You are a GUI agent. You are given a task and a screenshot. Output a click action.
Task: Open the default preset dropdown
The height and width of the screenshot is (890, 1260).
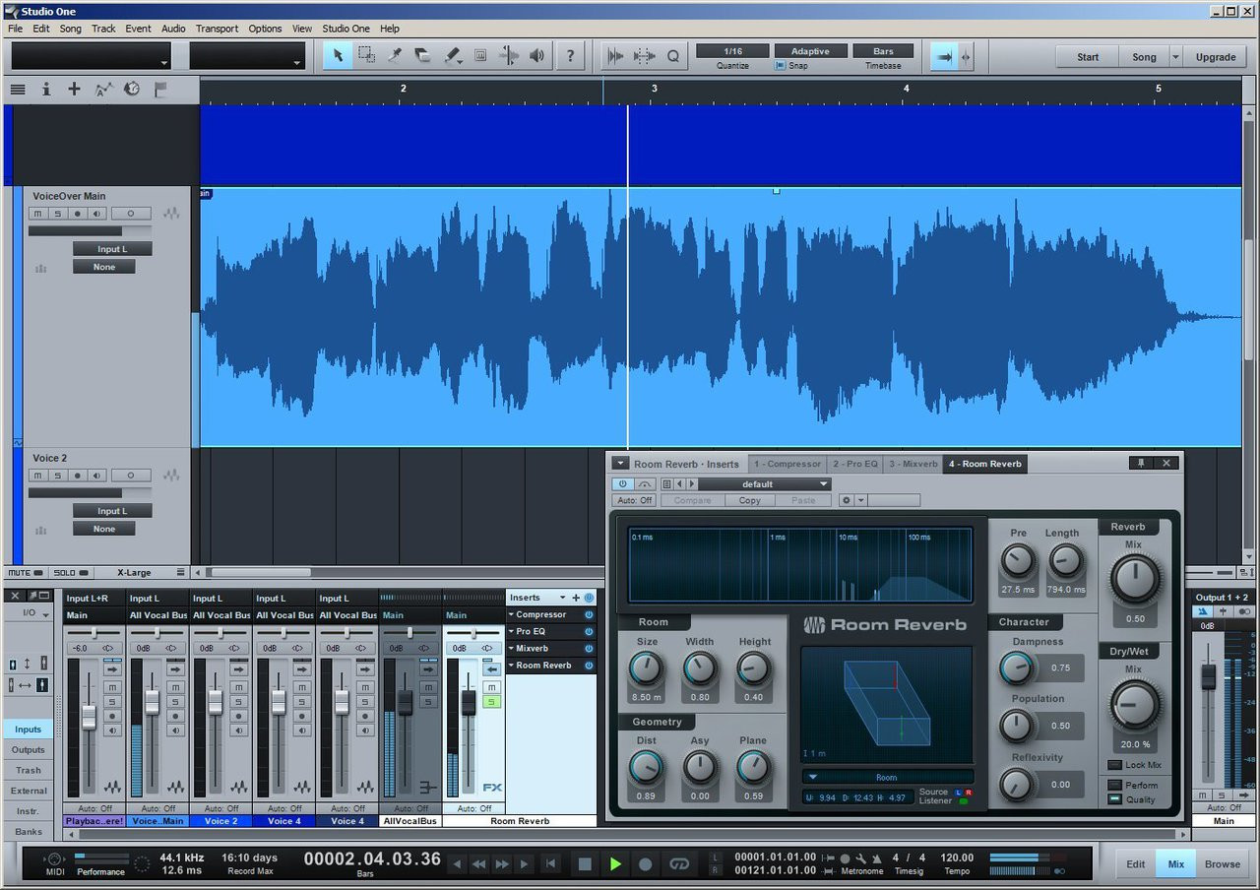764,484
